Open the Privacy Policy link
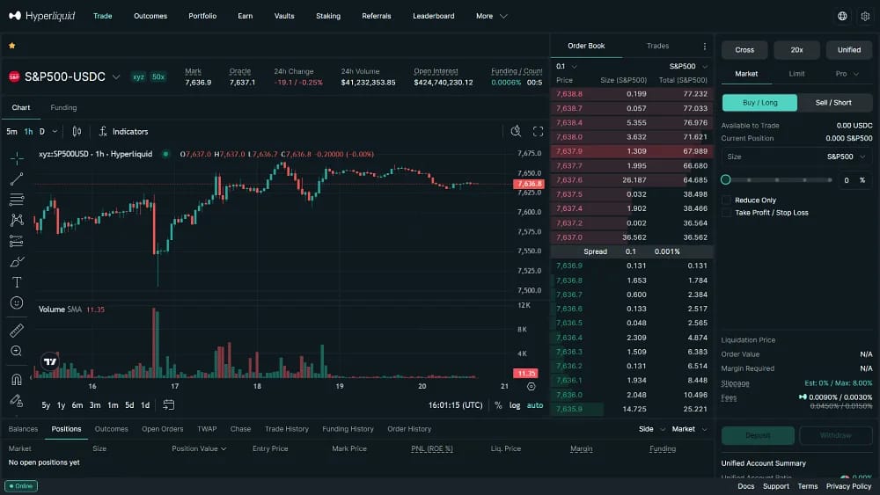 (848, 486)
